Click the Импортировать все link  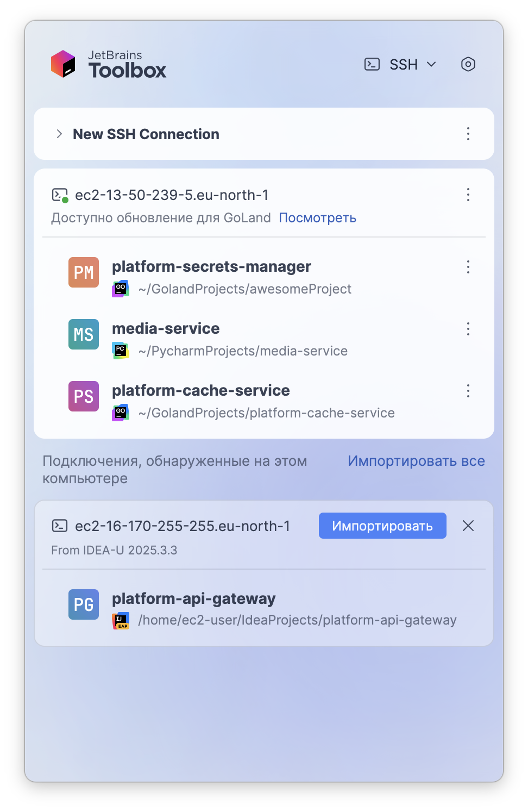pos(417,461)
